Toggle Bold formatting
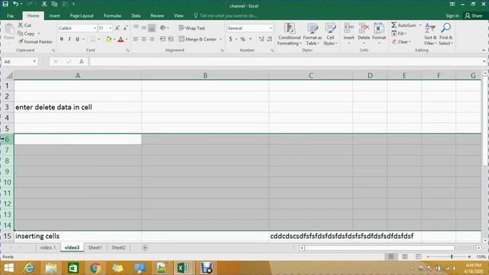This screenshot has height=275, width=489. [61, 39]
